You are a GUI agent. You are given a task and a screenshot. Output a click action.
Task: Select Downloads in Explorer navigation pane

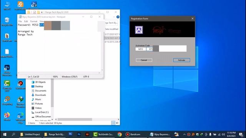pyautogui.click(x=39, y=95)
